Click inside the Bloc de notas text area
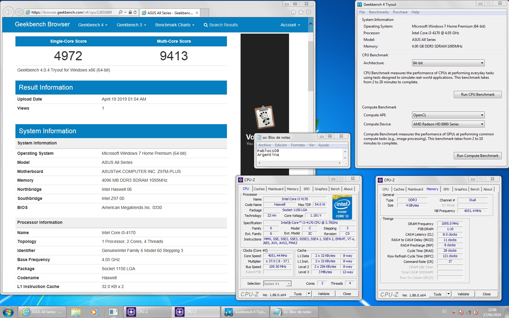Viewport: 509px width, 318px height. coord(299,155)
